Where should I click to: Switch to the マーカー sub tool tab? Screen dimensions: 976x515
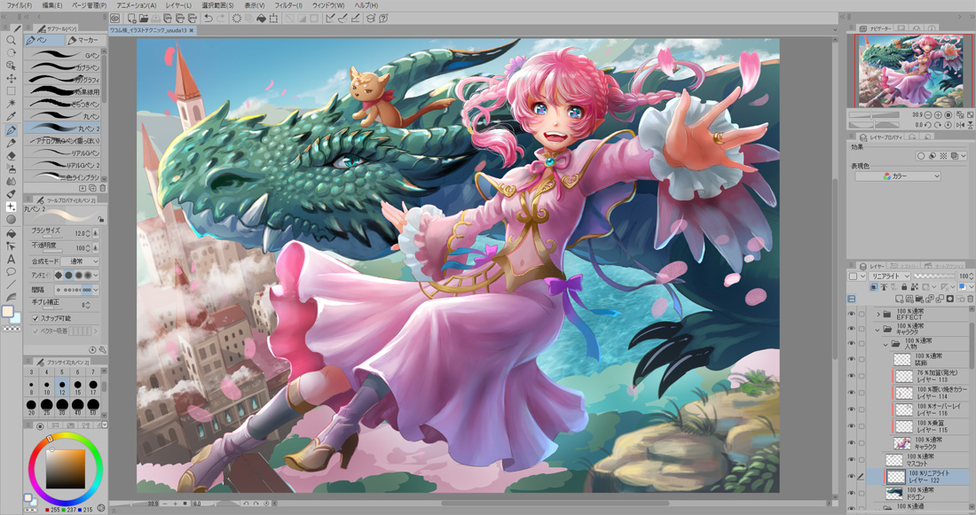point(83,40)
